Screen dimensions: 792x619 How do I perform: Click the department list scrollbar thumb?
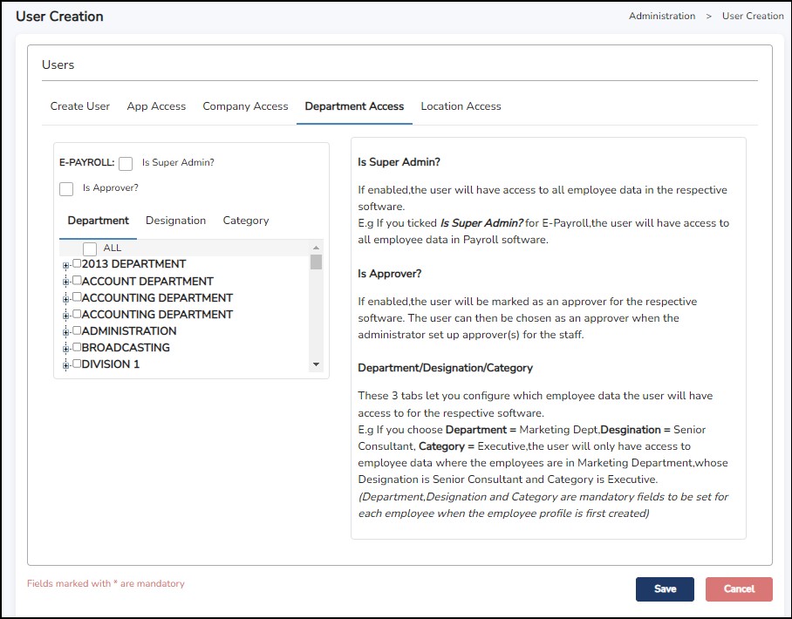(x=316, y=262)
